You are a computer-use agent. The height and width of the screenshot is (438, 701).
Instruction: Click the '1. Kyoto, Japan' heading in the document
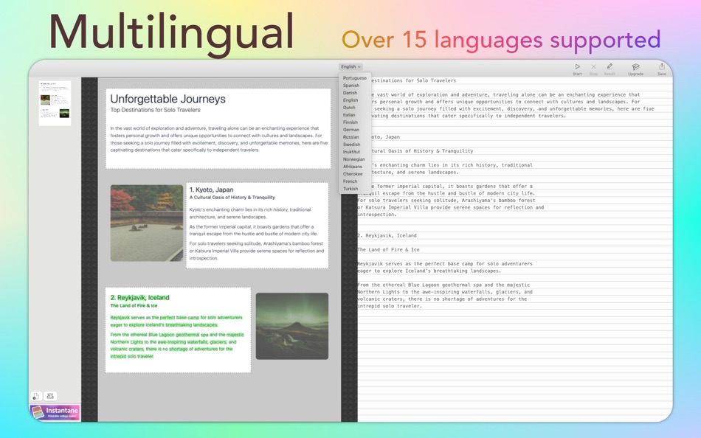click(211, 190)
